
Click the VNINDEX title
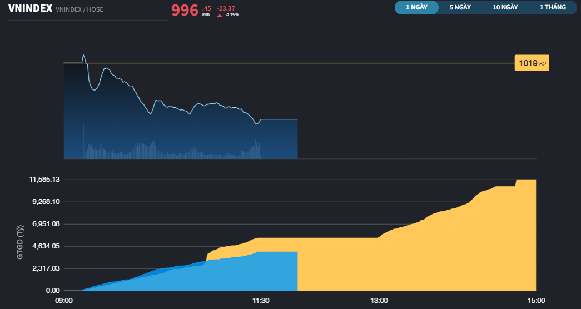[30, 8]
